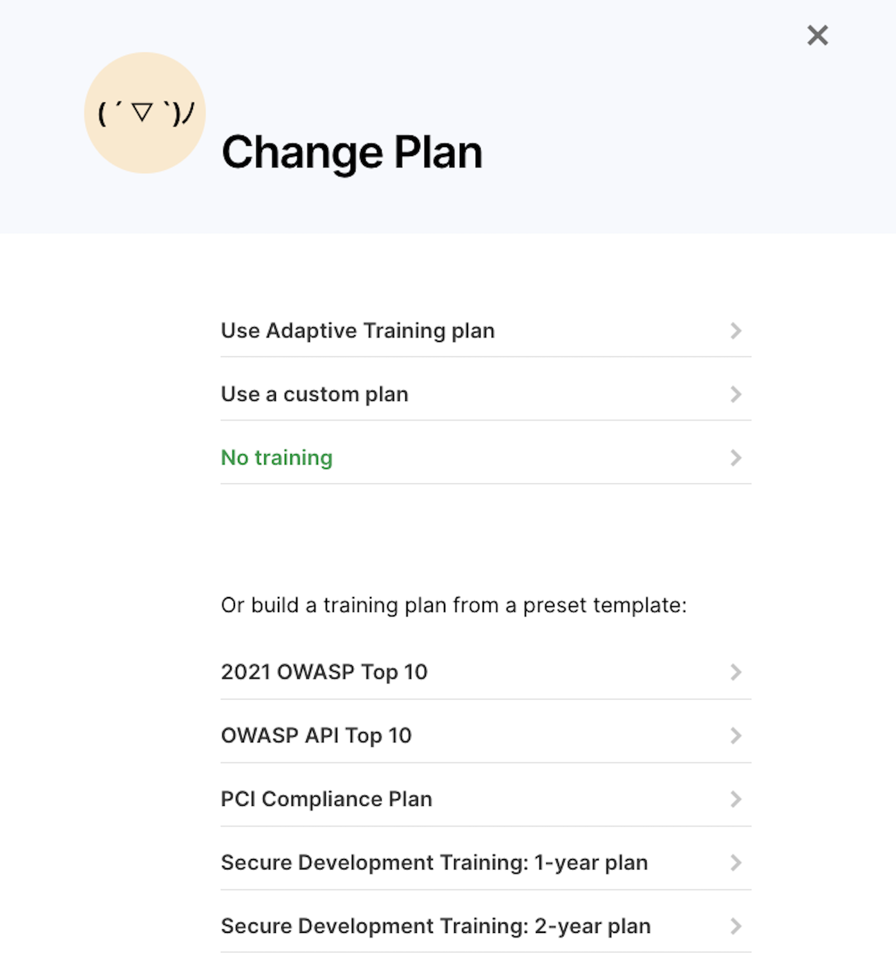The height and width of the screenshot is (964, 896).
Task: Select PCI Compliance Plan template
Action: pos(326,800)
